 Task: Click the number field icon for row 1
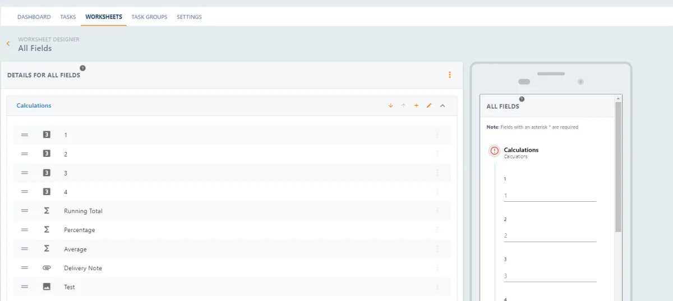click(x=47, y=135)
